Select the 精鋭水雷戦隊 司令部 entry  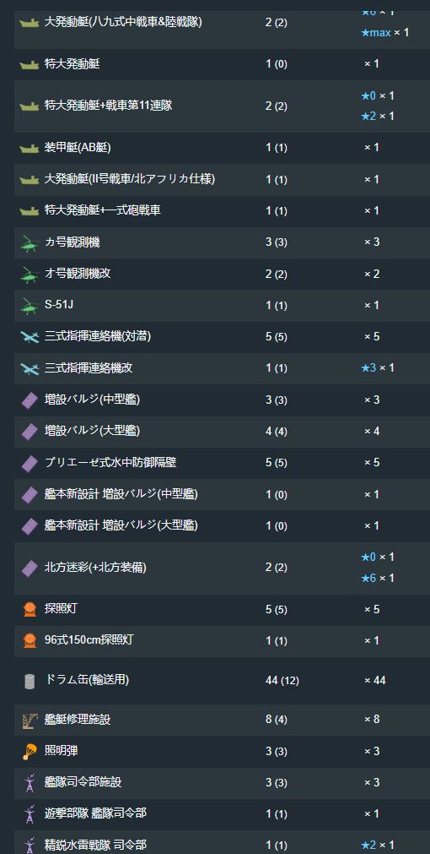pos(95,845)
